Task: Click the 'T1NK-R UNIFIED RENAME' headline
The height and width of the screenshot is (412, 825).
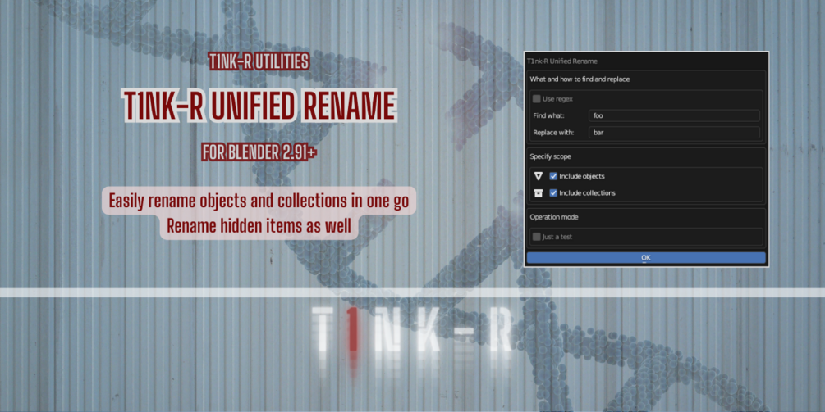Action: coord(259,106)
